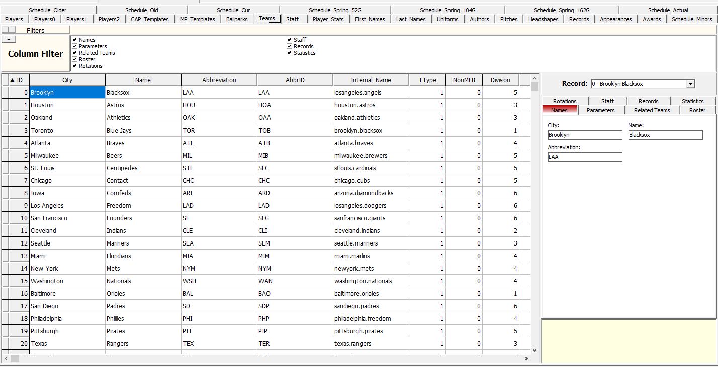Sort by the City column header

point(67,80)
